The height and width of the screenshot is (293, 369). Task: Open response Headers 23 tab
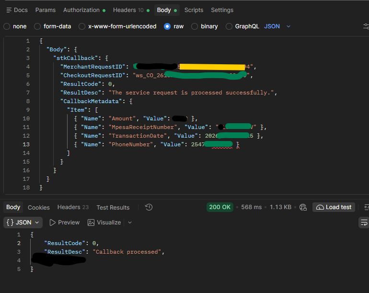pos(73,207)
